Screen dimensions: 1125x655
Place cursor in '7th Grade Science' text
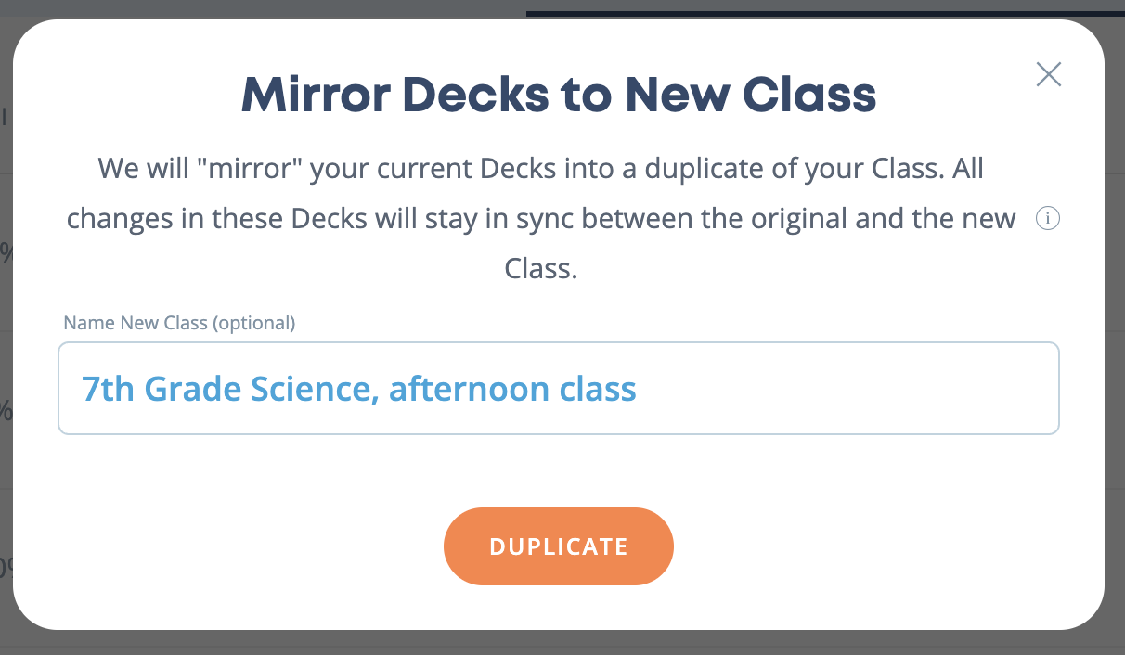coord(226,388)
